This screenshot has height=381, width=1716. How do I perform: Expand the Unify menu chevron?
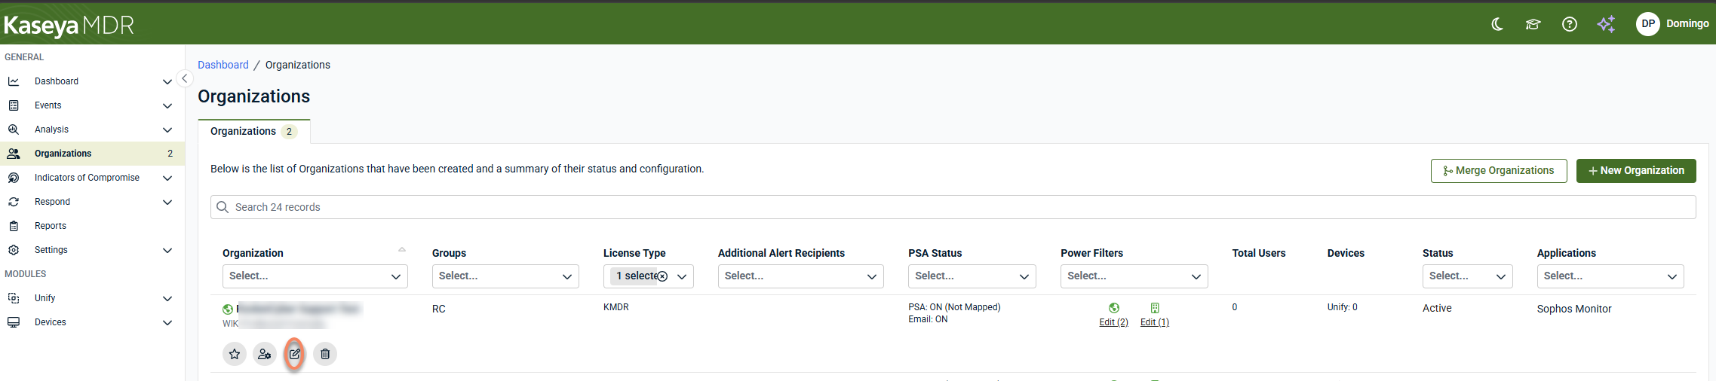pos(167,298)
